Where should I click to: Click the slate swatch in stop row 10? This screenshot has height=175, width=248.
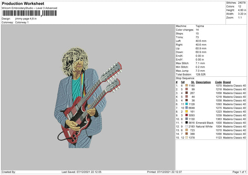tap(186, 119)
